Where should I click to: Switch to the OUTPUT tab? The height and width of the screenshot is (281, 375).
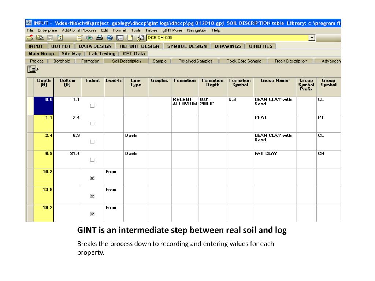[61, 46]
